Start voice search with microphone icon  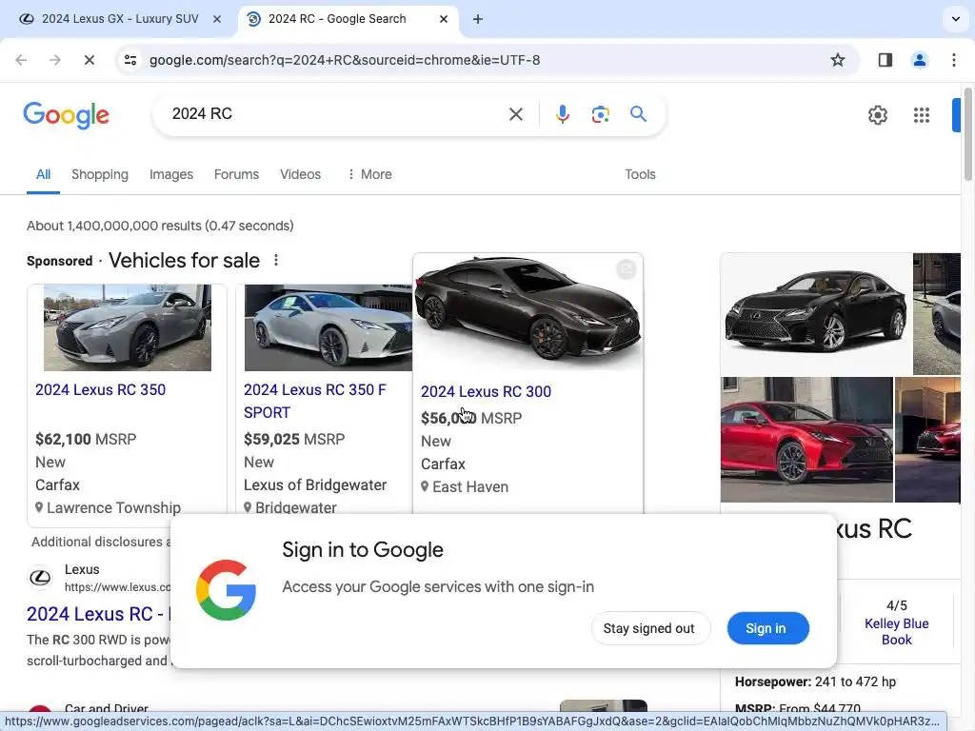click(562, 114)
